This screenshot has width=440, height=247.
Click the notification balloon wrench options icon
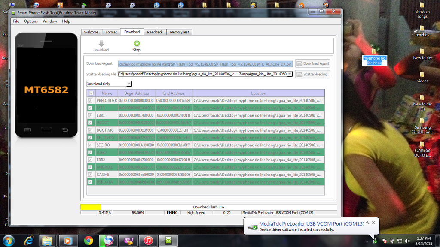(x=367, y=223)
